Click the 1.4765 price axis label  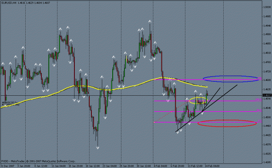coord(267,62)
